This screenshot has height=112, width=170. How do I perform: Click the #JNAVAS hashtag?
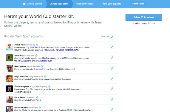pos(60,50)
